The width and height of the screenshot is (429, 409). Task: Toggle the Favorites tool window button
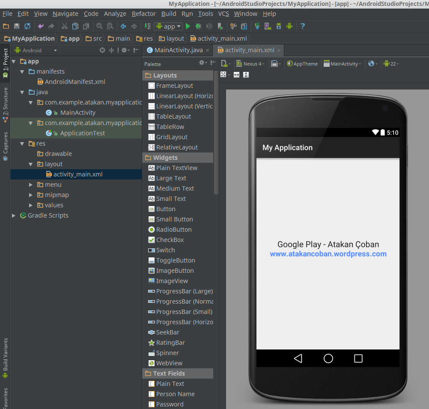click(x=5, y=398)
